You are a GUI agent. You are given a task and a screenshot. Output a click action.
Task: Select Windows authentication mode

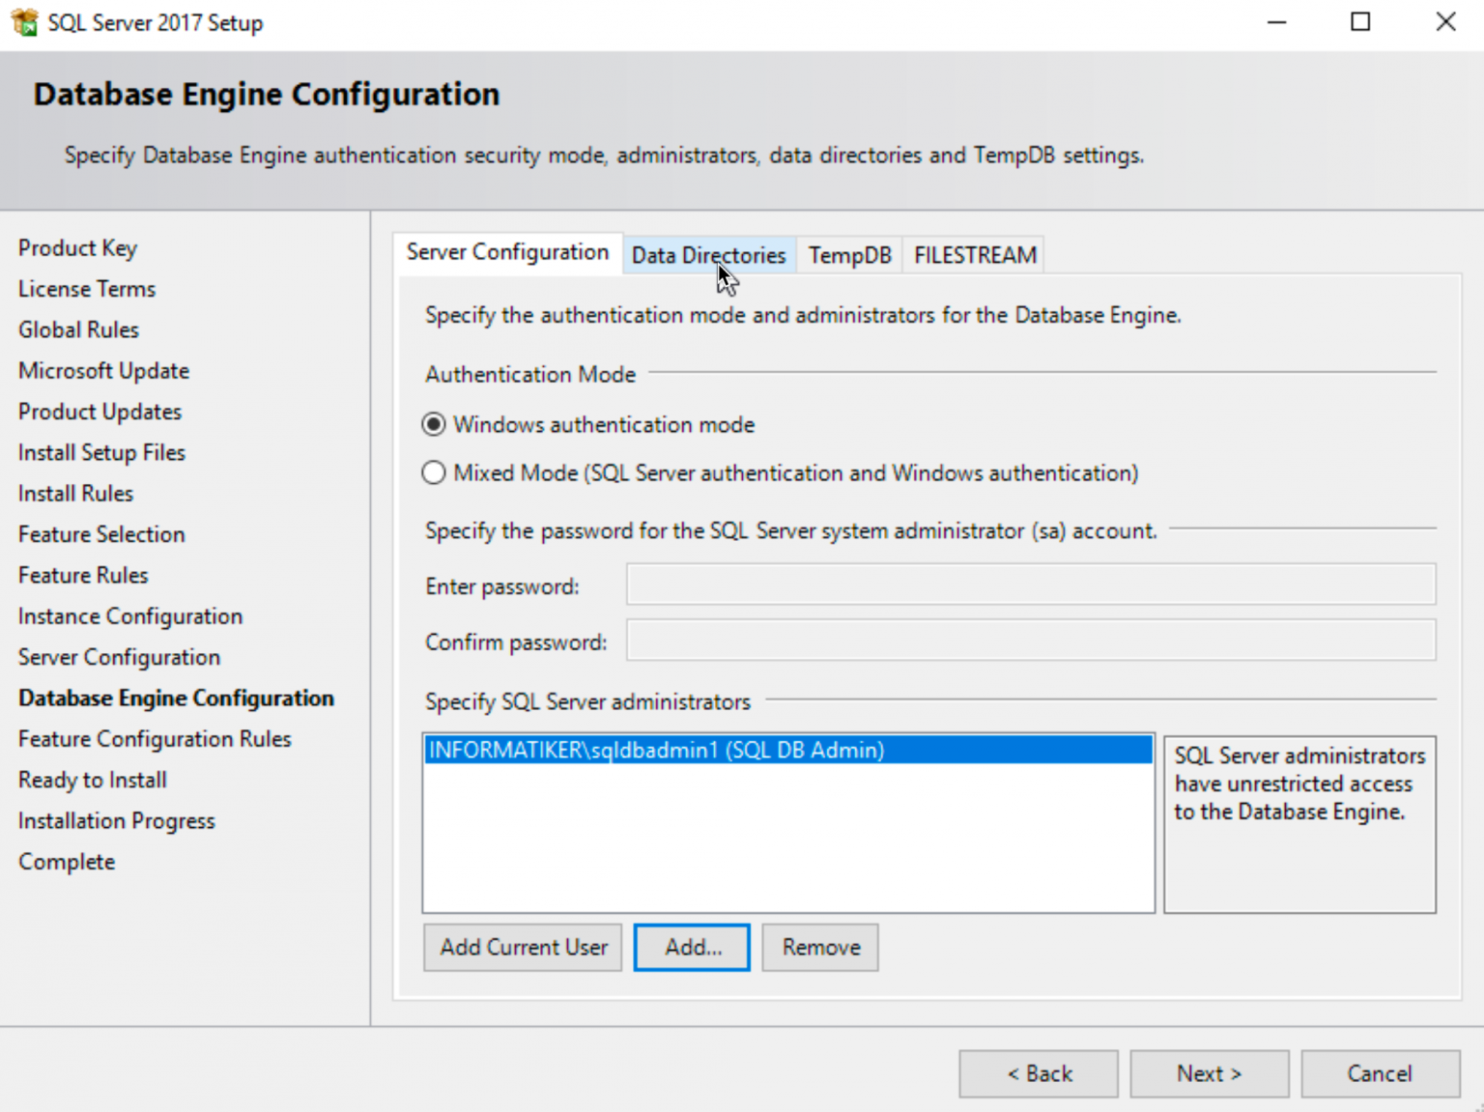(x=433, y=424)
